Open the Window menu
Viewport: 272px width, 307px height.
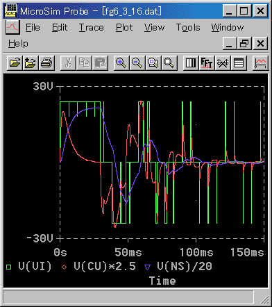(x=228, y=28)
